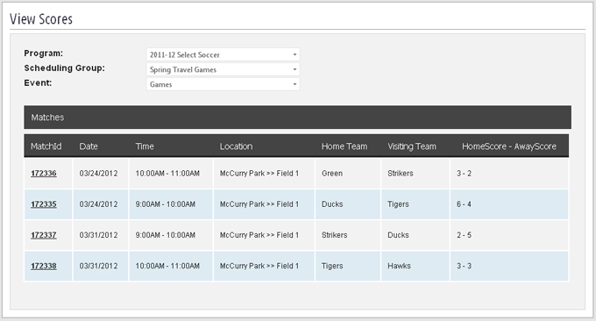Viewport: 596px width, 321px height.
Task: Click time 10:00AM - 11:00AM for match 172336
Action: pyautogui.click(x=167, y=174)
